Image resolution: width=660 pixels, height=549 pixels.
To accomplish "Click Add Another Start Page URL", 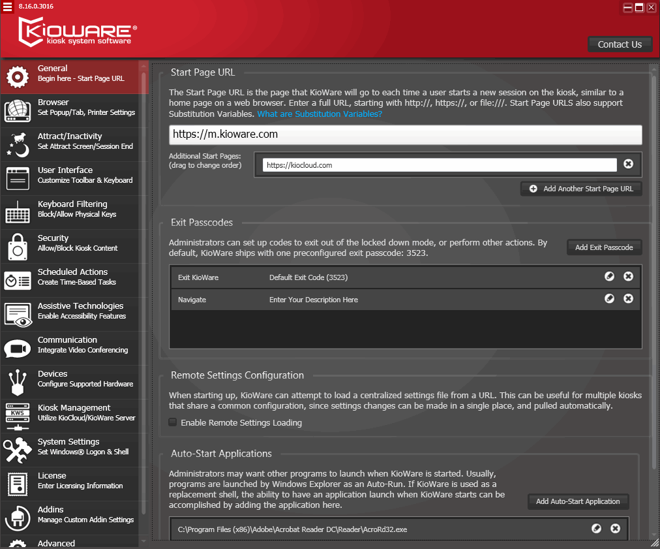I will coord(581,189).
